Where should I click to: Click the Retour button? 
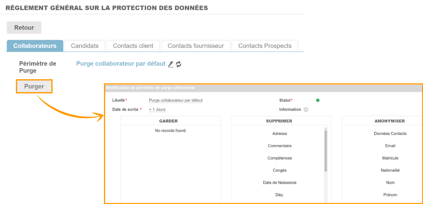tap(24, 27)
